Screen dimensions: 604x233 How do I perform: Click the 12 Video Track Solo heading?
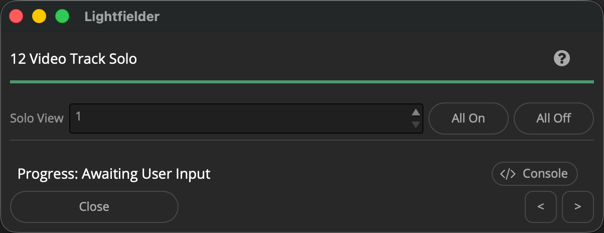pos(74,59)
